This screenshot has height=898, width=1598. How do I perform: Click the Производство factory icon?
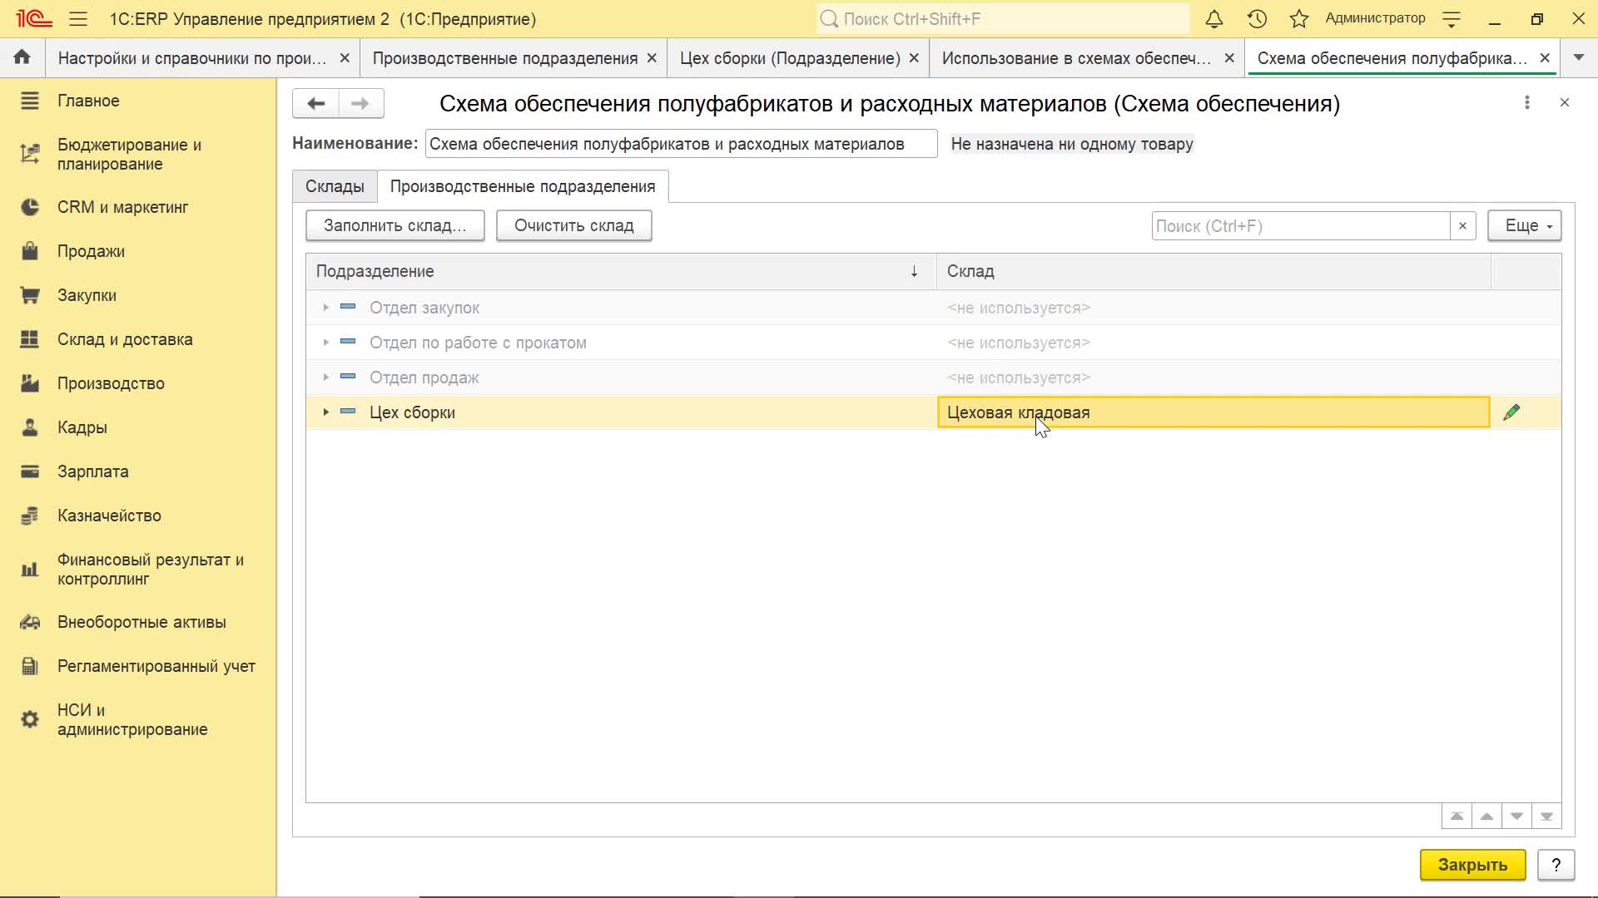coord(30,383)
